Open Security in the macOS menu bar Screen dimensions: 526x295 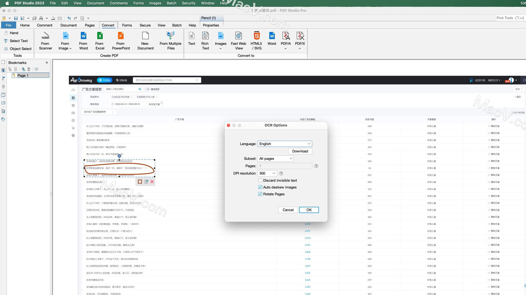(189, 3)
